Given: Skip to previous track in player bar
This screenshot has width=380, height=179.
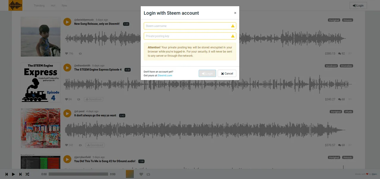Looking at the screenshot, I should click(x=7, y=174).
